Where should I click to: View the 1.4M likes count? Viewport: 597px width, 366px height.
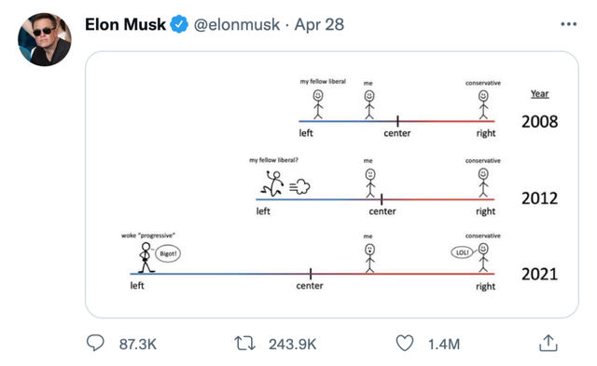click(444, 345)
